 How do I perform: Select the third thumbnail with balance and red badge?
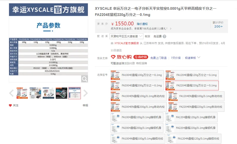pyautogui.click(x=48, y=93)
